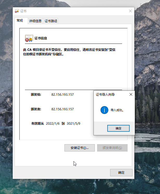Click the 证书 window title text
This screenshot has height=194, width=160.
pos(23,11)
